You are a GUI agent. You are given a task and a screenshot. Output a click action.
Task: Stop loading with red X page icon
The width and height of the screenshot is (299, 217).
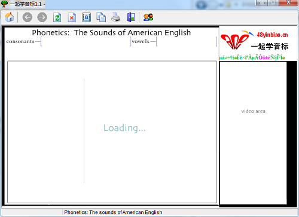72,17
